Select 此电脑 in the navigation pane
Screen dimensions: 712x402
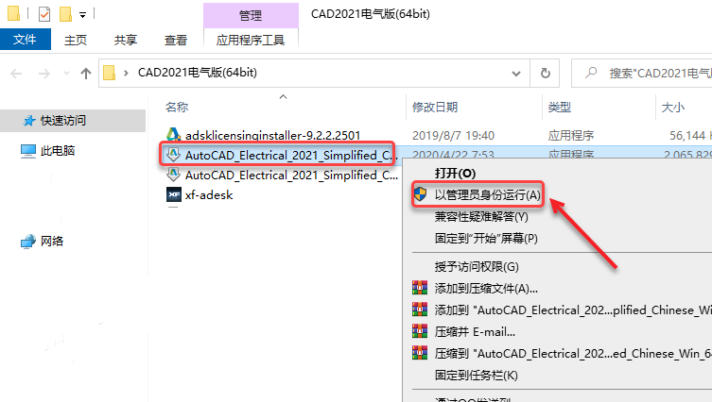pos(58,150)
